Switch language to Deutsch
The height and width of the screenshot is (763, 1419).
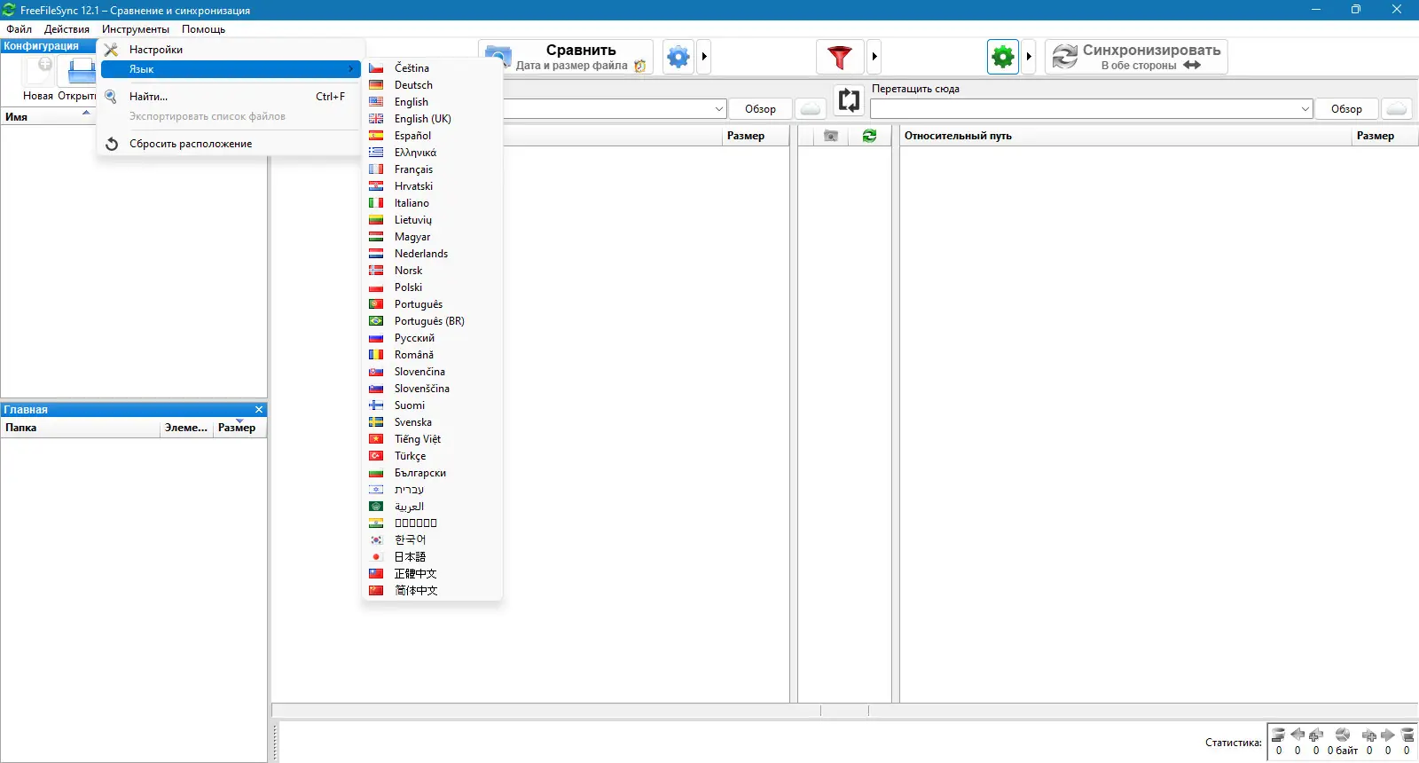point(432,85)
